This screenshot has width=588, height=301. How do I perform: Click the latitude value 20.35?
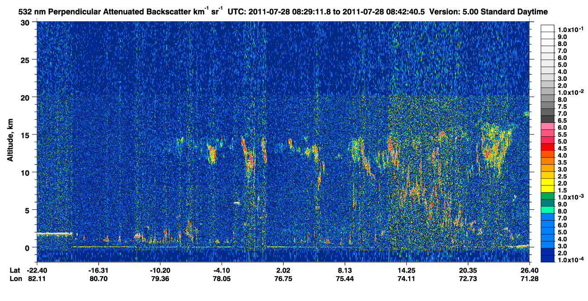pos(468,270)
